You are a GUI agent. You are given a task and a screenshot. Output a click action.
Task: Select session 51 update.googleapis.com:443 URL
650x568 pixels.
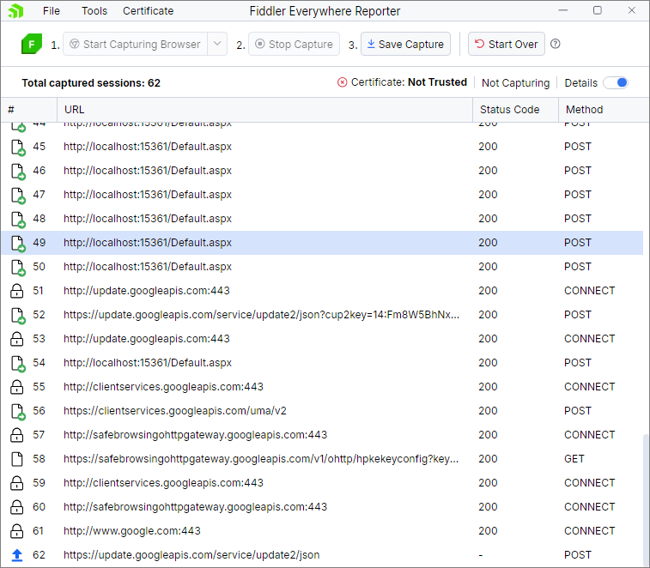click(147, 291)
